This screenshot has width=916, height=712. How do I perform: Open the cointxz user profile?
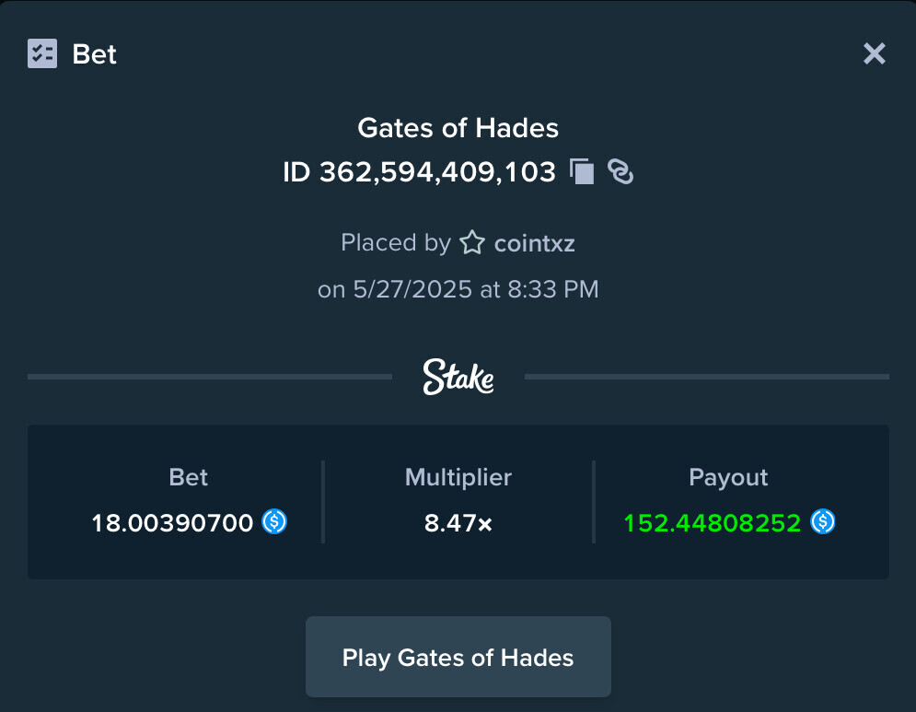pos(535,243)
